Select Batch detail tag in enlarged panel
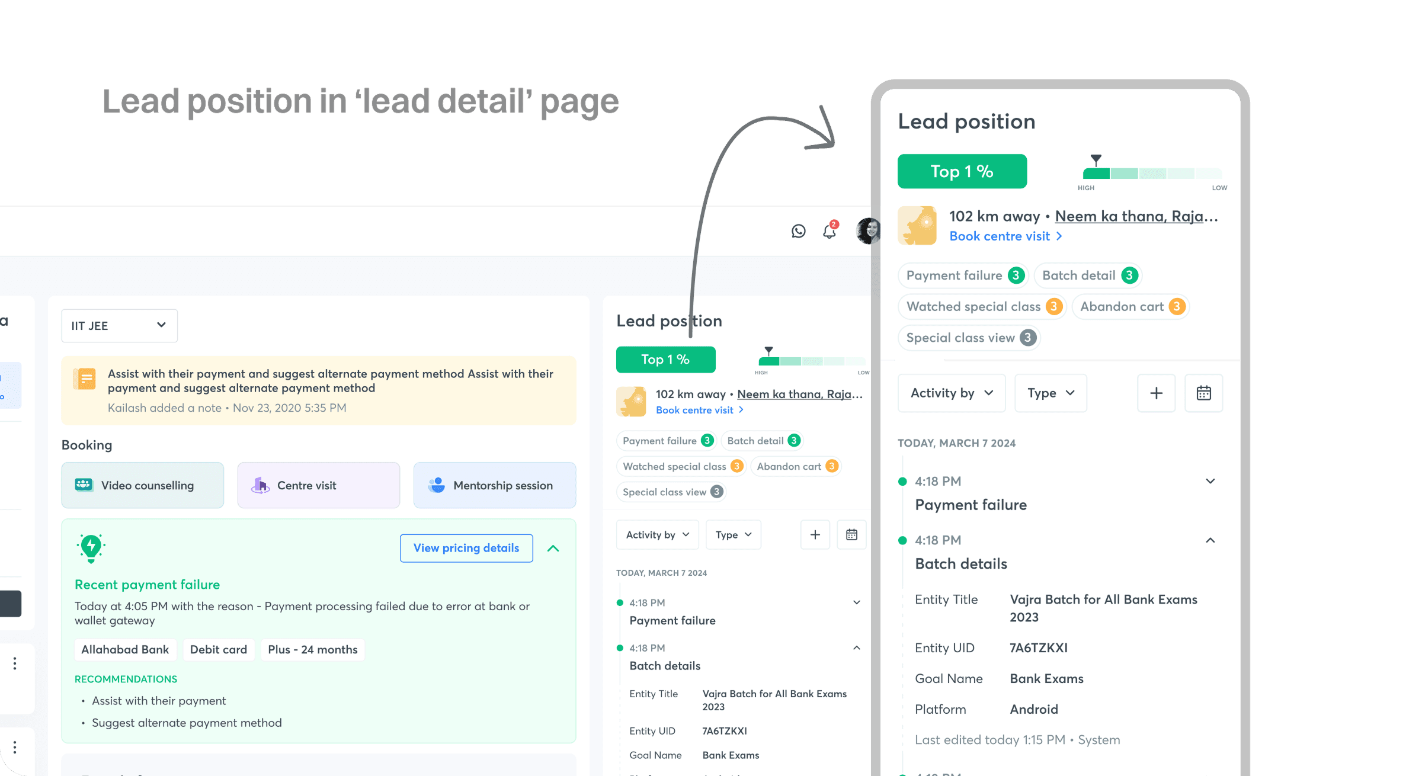This screenshot has height=776, width=1422. tap(1087, 275)
